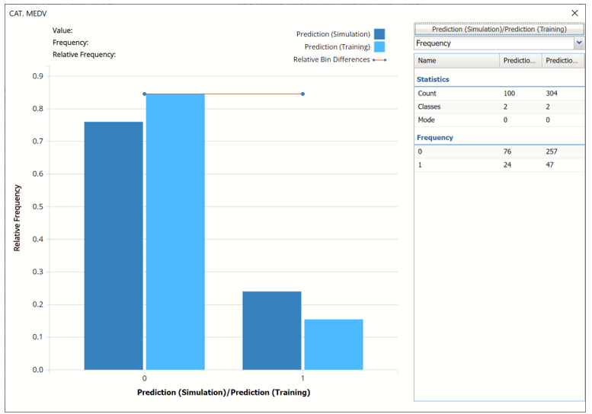The image size is (592, 414).
Task: Click the light blue training bar for class 1
Action: coord(333,344)
